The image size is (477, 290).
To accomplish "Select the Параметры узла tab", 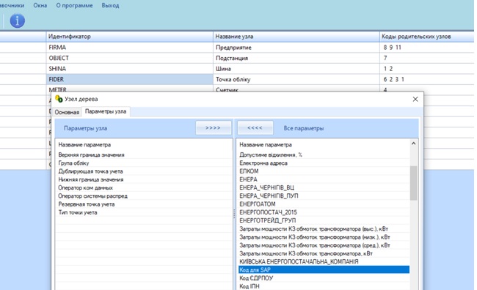I will 106,111.
